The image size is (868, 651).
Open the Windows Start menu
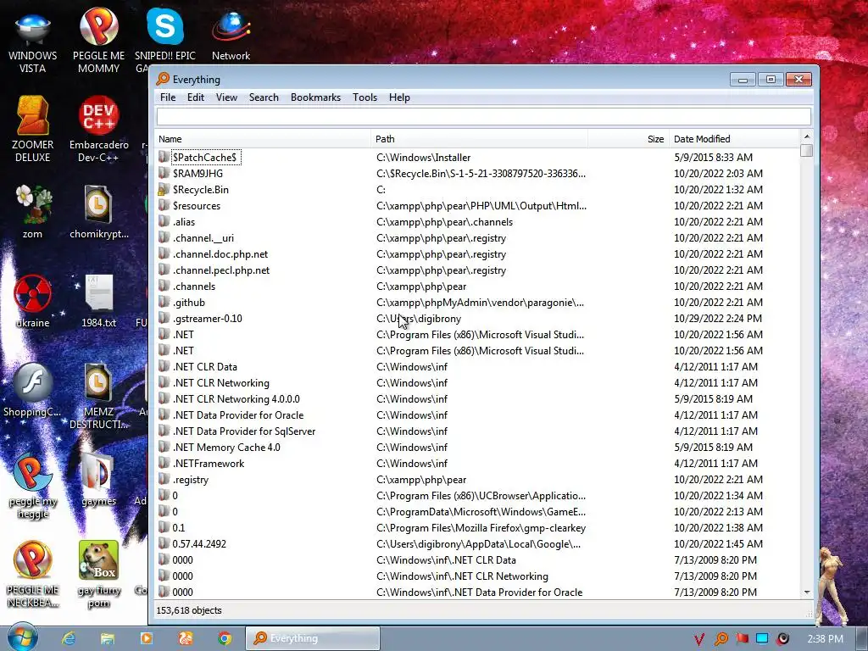[x=22, y=637]
